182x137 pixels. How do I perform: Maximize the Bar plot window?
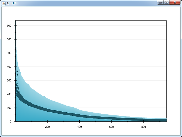[166, 3]
